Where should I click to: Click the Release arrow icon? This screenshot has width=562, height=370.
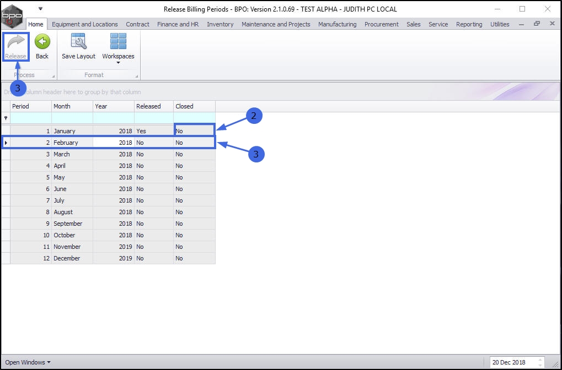click(16, 42)
